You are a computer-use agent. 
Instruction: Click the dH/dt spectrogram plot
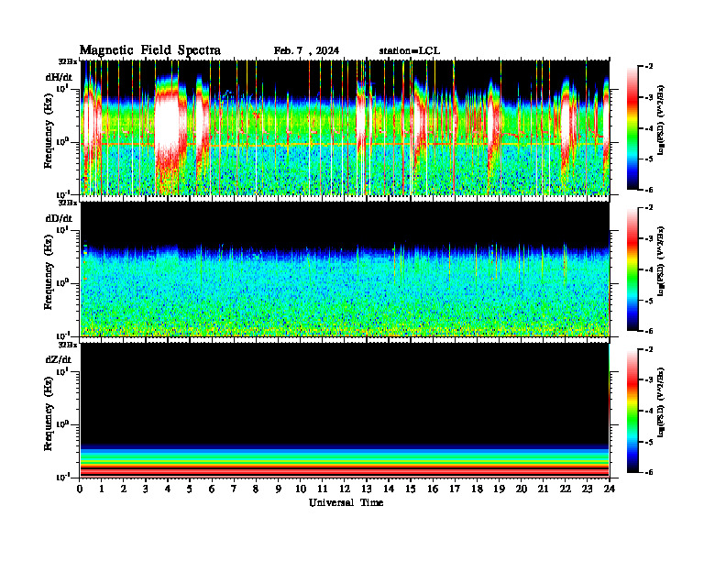(345, 127)
